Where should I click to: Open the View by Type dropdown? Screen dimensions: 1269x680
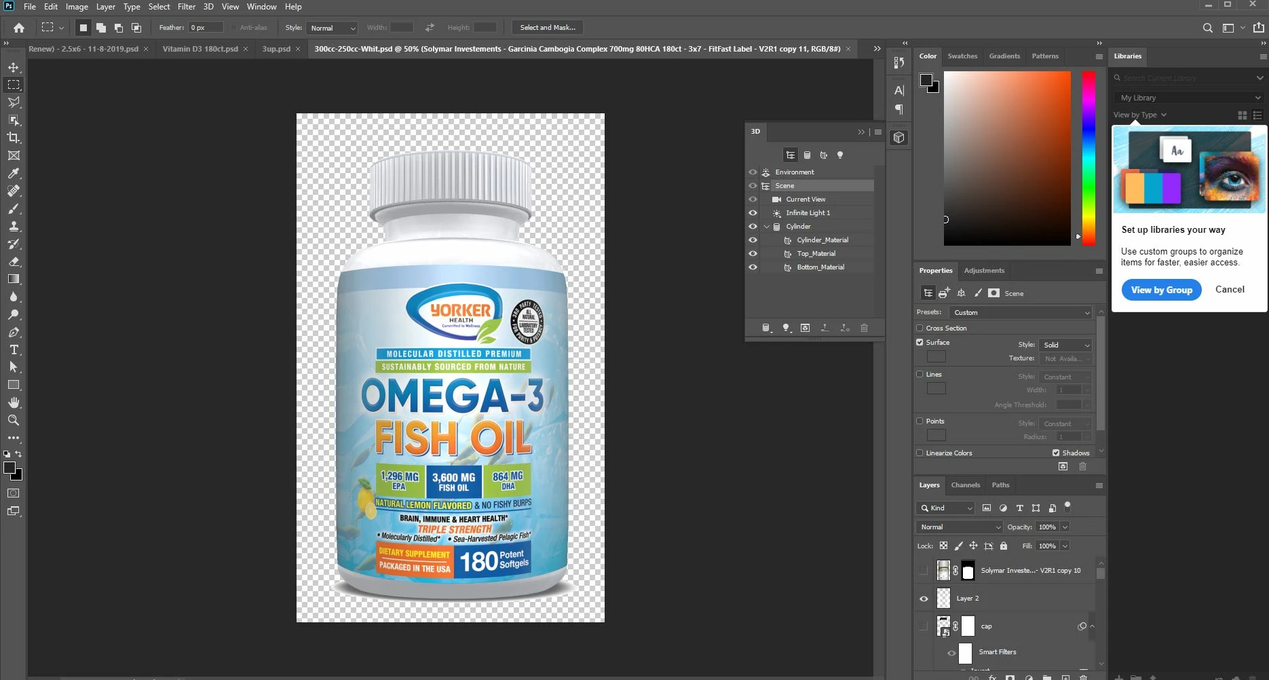pyautogui.click(x=1140, y=115)
